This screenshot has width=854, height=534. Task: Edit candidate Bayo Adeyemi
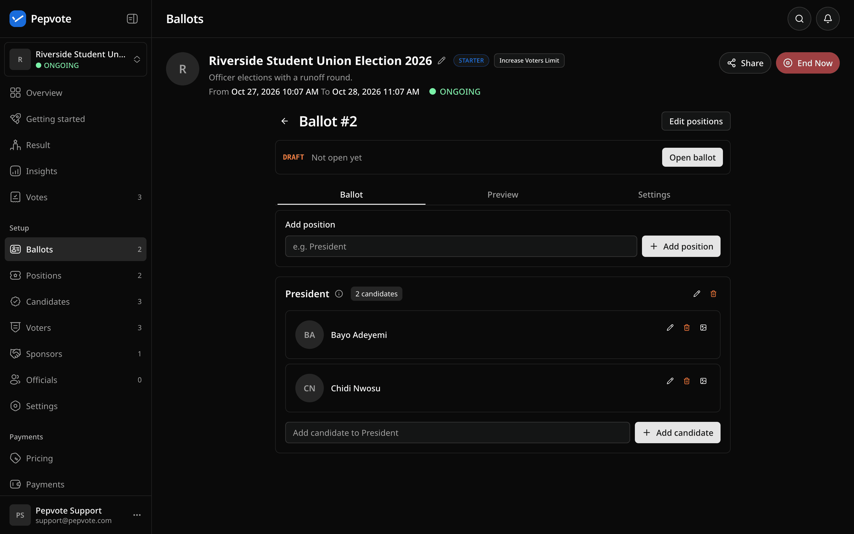tap(670, 328)
